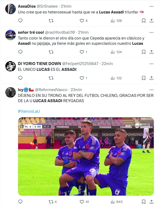
Task: Open more options on AssaDios's tweet
Action: (x=151, y=6)
